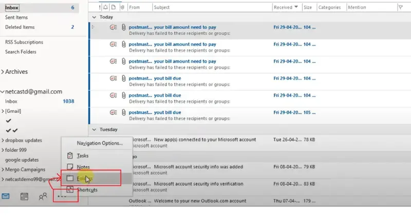
Task: Collapse the Today group
Action: (x=94, y=17)
